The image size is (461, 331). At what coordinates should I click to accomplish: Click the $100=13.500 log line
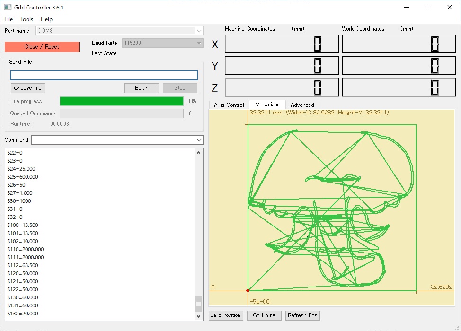click(x=23, y=225)
